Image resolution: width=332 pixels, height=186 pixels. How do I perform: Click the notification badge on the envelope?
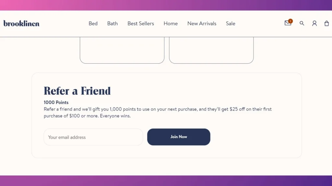tap(290, 21)
